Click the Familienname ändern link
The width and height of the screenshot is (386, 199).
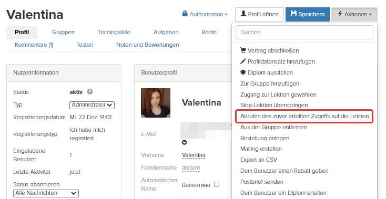point(191,168)
